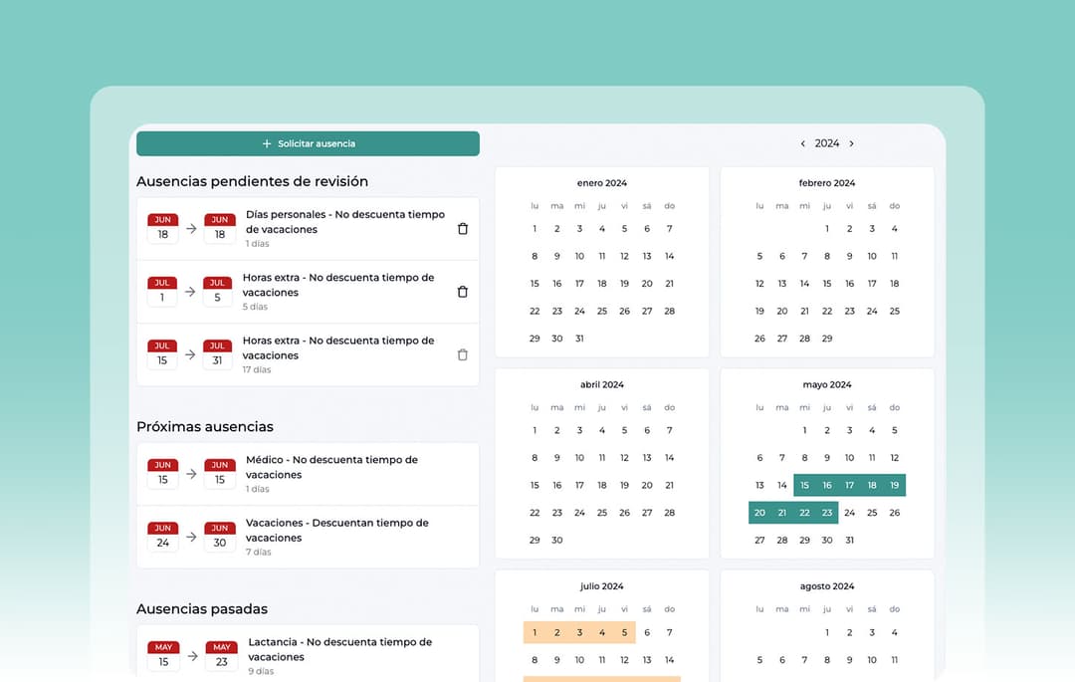Select day 25 in abril 2024 calendar
The image size is (1075, 682).
pos(602,513)
